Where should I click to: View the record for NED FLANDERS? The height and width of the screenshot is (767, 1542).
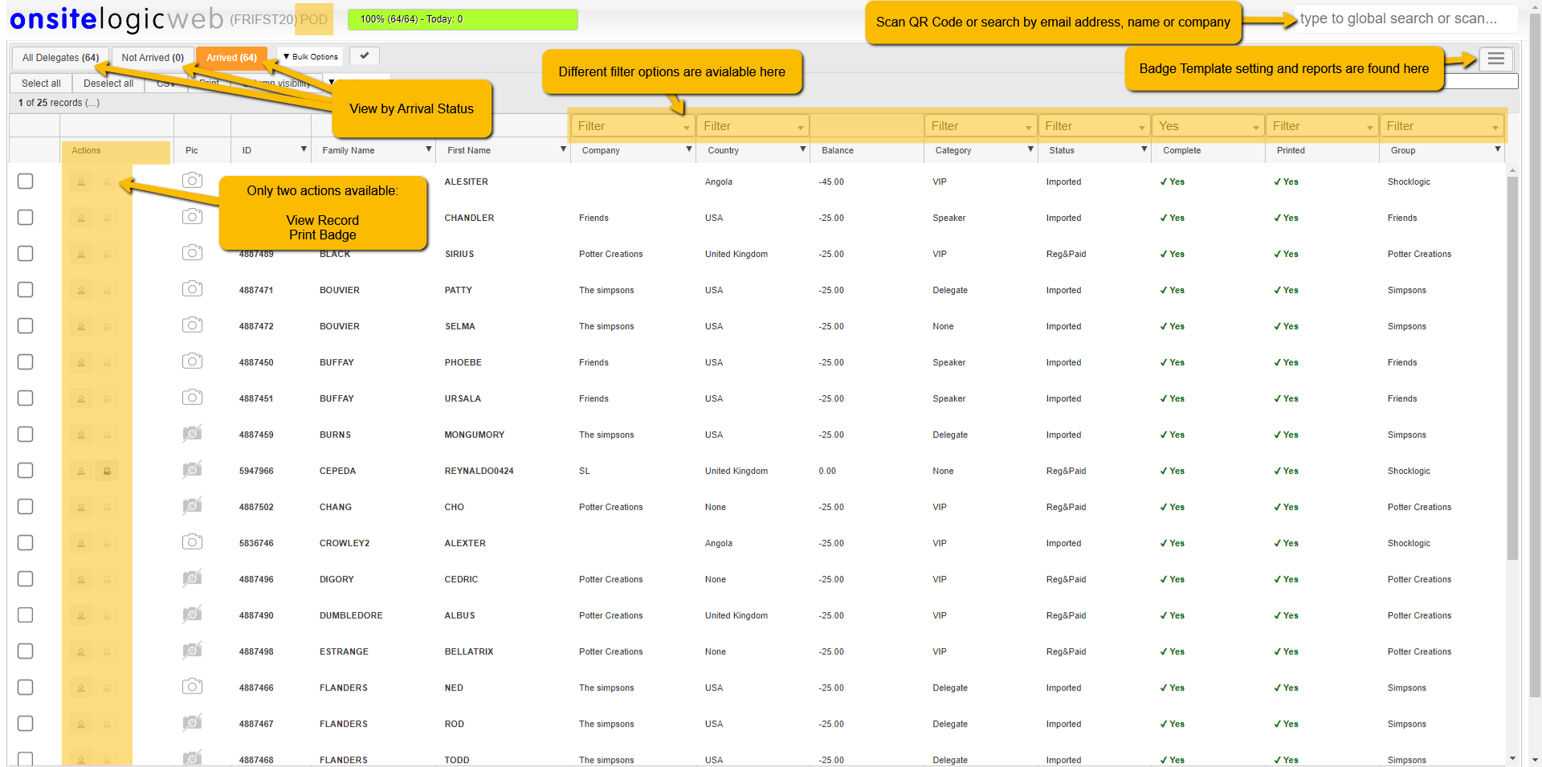80,687
